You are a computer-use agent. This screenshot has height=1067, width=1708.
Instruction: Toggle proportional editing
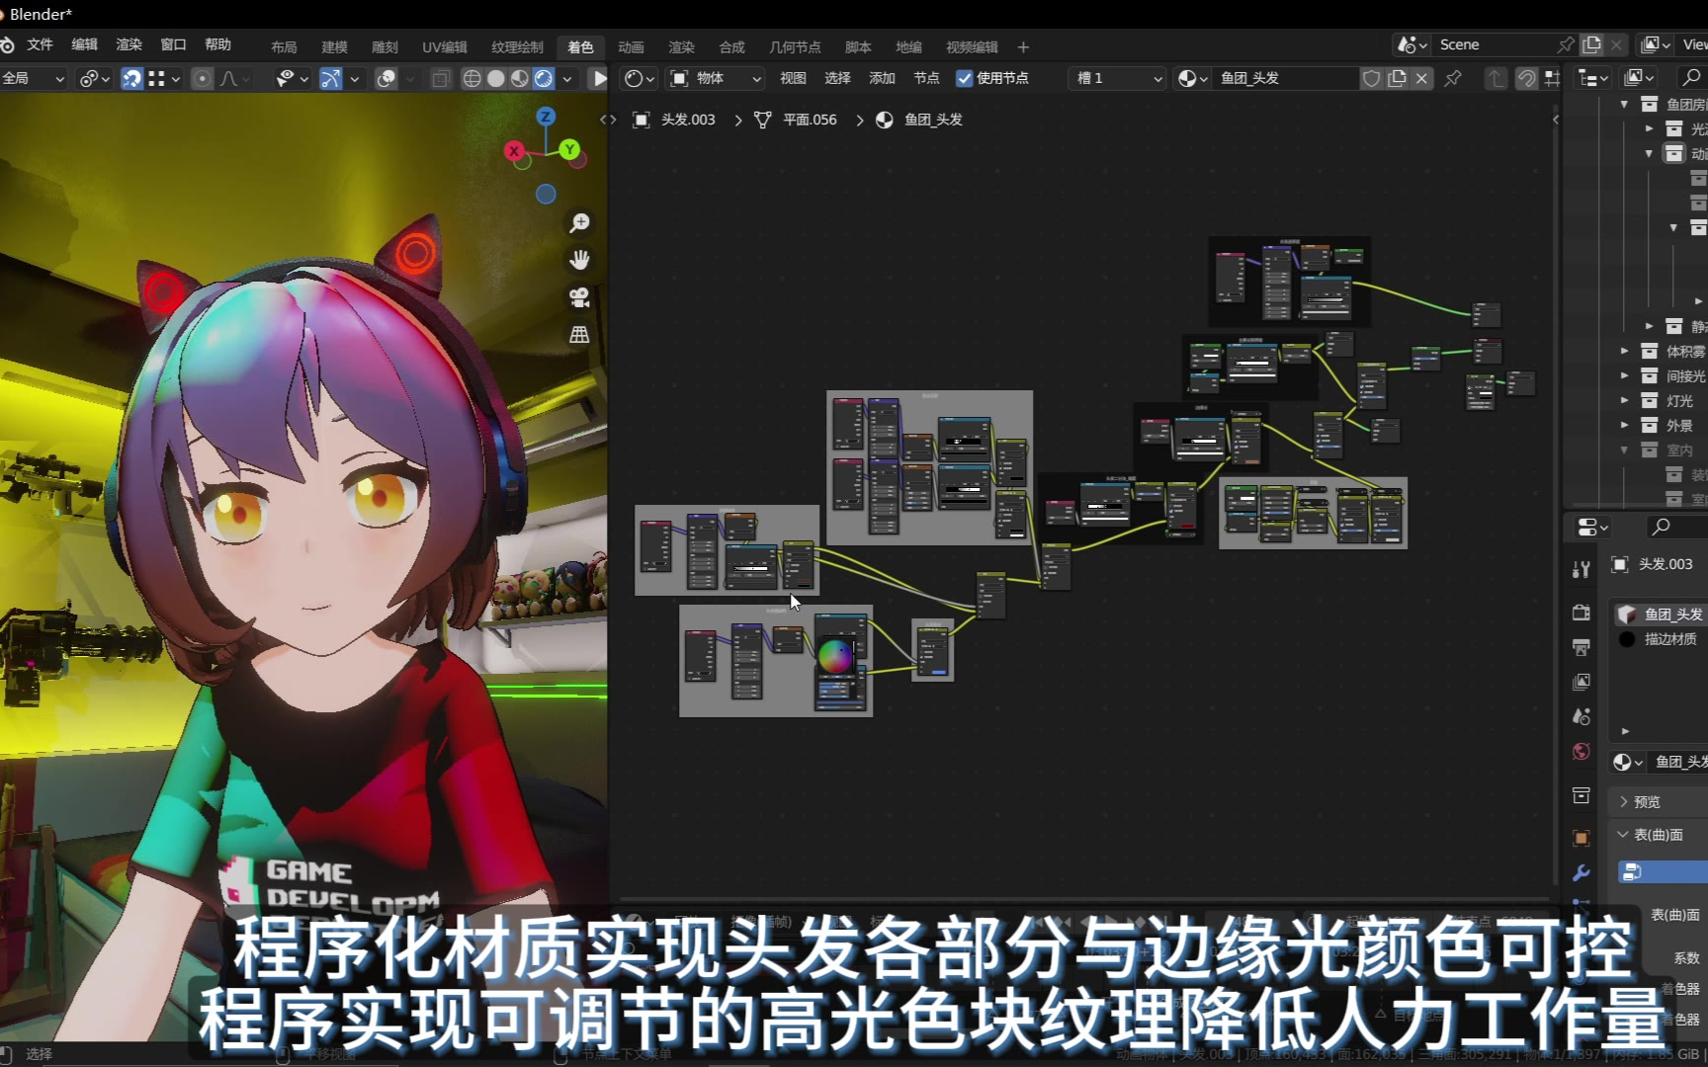pyautogui.click(x=202, y=78)
